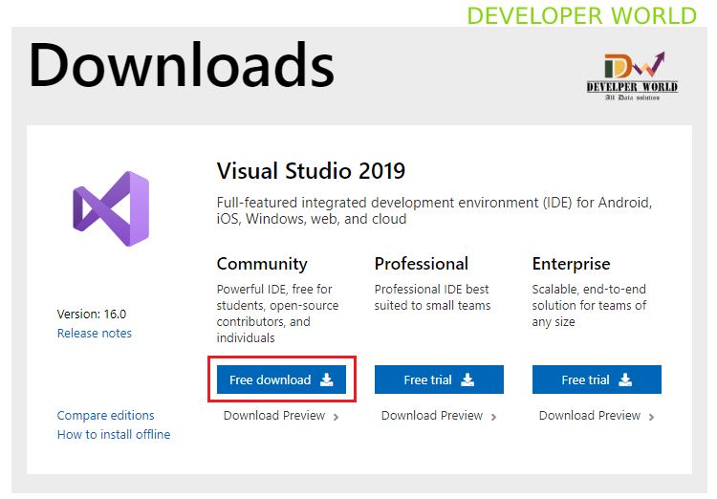Click download arrow icon on Free download
The width and height of the screenshot is (717, 499).
point(327,380)
